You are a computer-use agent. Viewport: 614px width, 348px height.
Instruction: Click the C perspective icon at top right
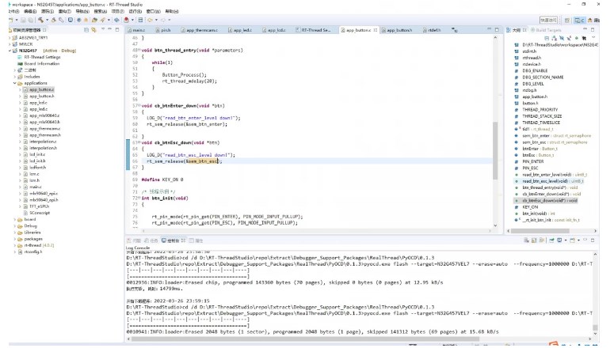click(x=579, y=19)
